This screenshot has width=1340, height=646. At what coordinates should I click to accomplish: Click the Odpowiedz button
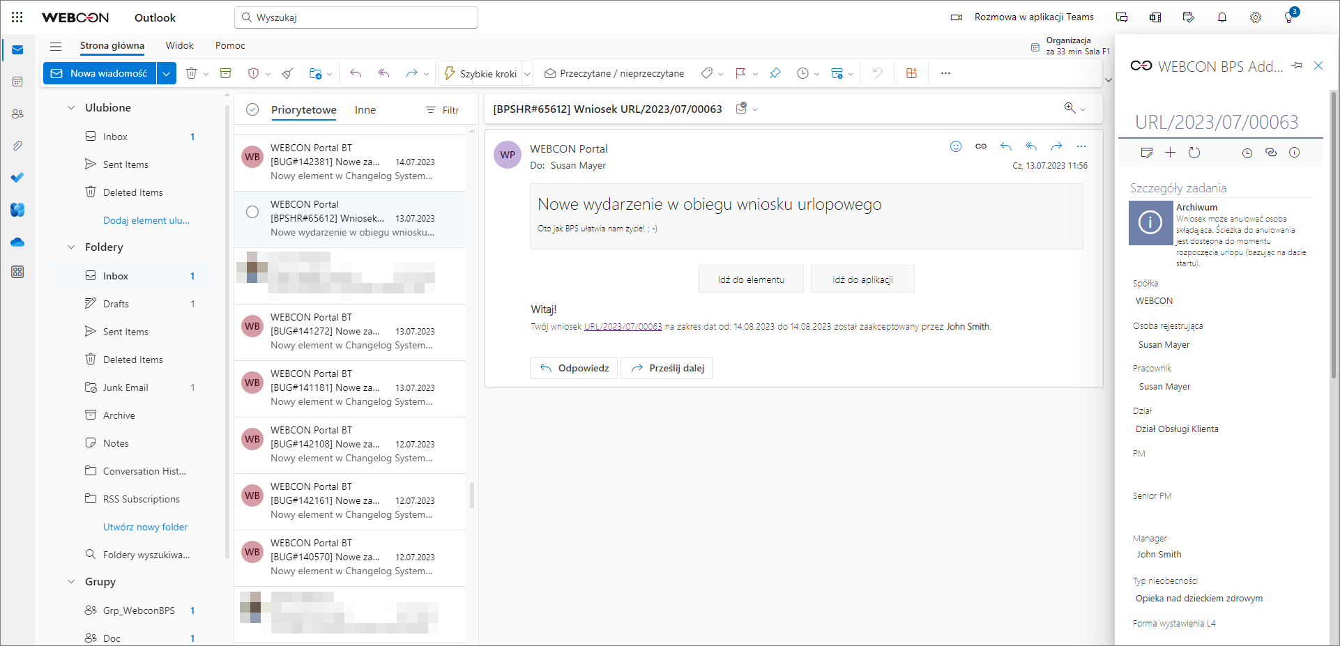[x=574, y=368]
